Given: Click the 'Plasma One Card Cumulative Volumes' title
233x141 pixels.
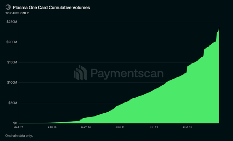Looking at the screenshot, I should [x=51, y=8].
